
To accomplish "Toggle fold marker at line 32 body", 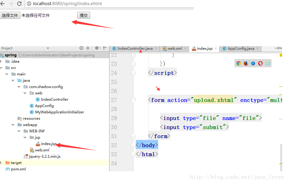I will tap(133, 145).
